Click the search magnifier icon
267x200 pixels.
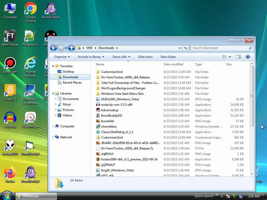click(x=250, y=48)
